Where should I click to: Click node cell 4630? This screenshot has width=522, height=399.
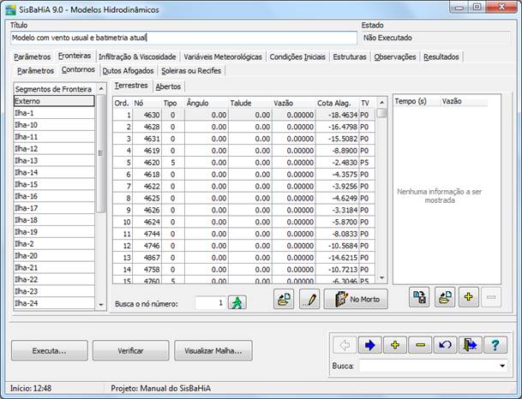coord(147,115)
